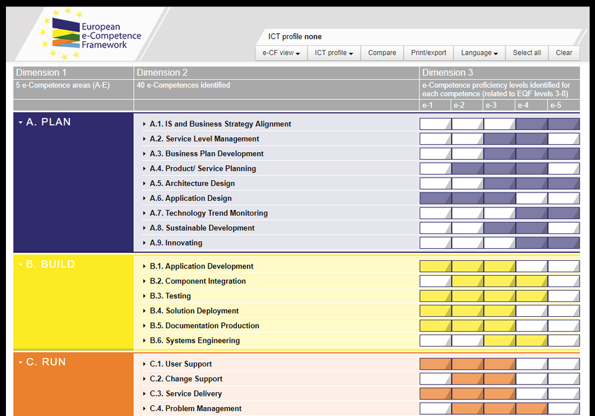595x416 pixels.
Task: Open the ICT profile dropdown menu
Action: point(334,53)
